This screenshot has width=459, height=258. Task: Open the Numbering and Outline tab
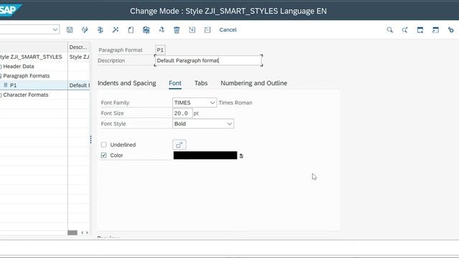(254, 83)
